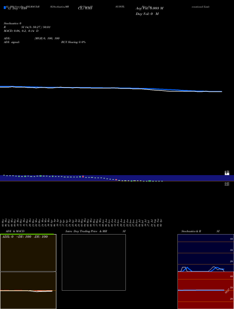Viewport: 234px width, 309px height.
Task: Click the 'Avg Vol: 0.003 M' label
Action: coord(149,8)
